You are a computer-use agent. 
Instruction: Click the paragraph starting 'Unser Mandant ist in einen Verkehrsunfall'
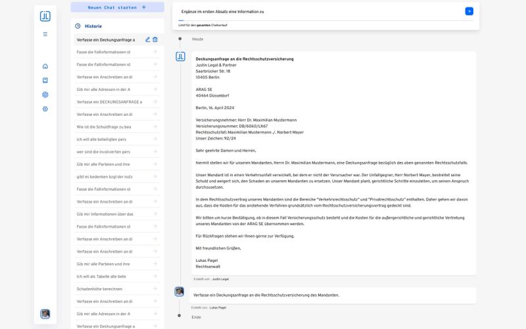[332, 181]
